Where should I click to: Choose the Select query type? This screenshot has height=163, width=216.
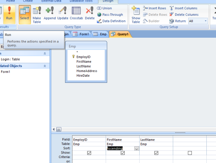coord(25,14)
